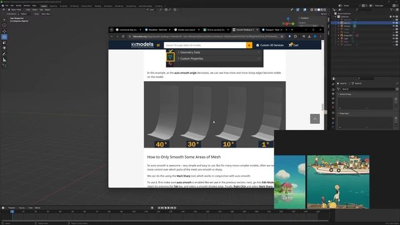Switch to the commercial ship browser tab
Image resolution: width=400 pixels, height=225 pixels.
(128, 30)
